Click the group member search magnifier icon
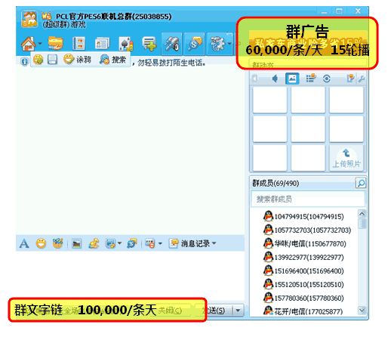Image resolution: width=388 pixels, height=337 pixels. tap(361, 183)
